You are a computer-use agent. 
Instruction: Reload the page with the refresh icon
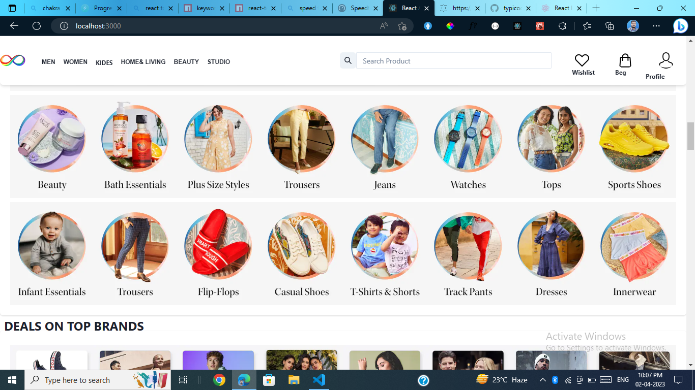click(x=37, y=26)
